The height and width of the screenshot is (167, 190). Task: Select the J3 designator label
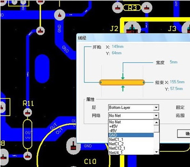tap(172, 29)
